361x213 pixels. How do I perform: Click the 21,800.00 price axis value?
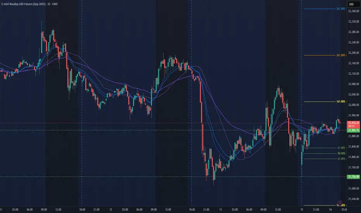pyautogui.click(x=354, y=157)
